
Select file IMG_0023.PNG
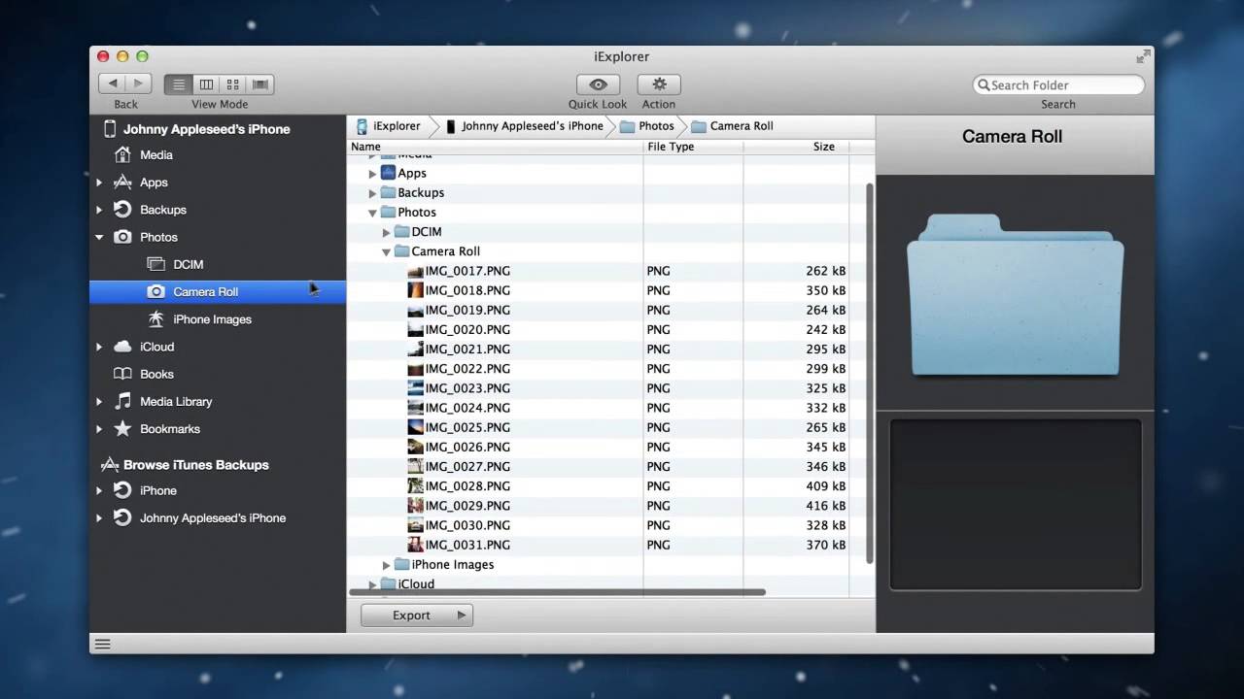pyautogui.click(x=467, y=388)
